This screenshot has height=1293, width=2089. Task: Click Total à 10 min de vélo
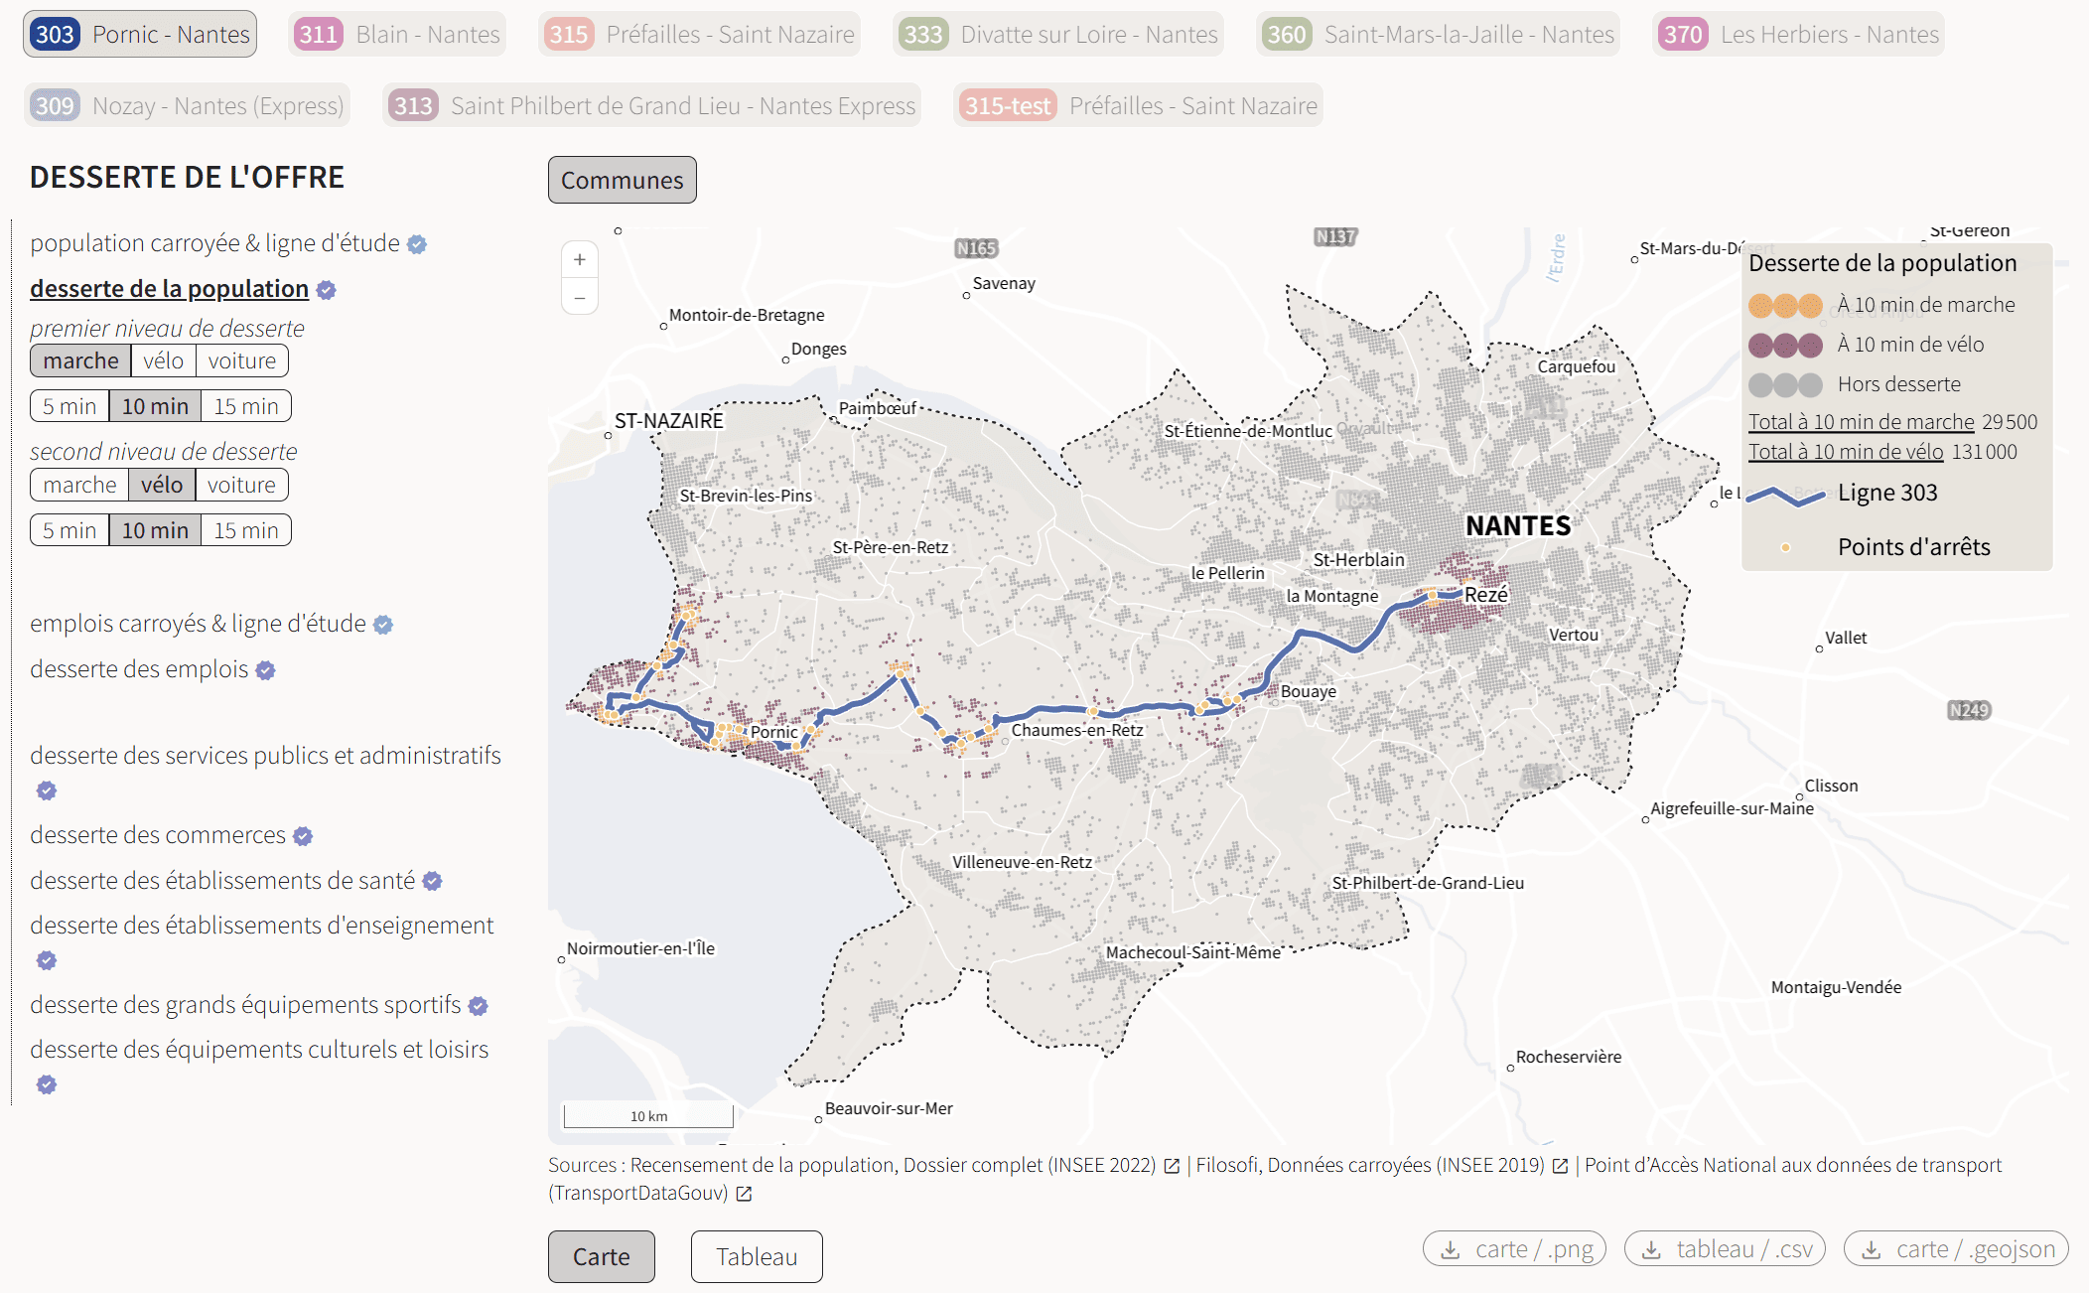(1845, 452)
